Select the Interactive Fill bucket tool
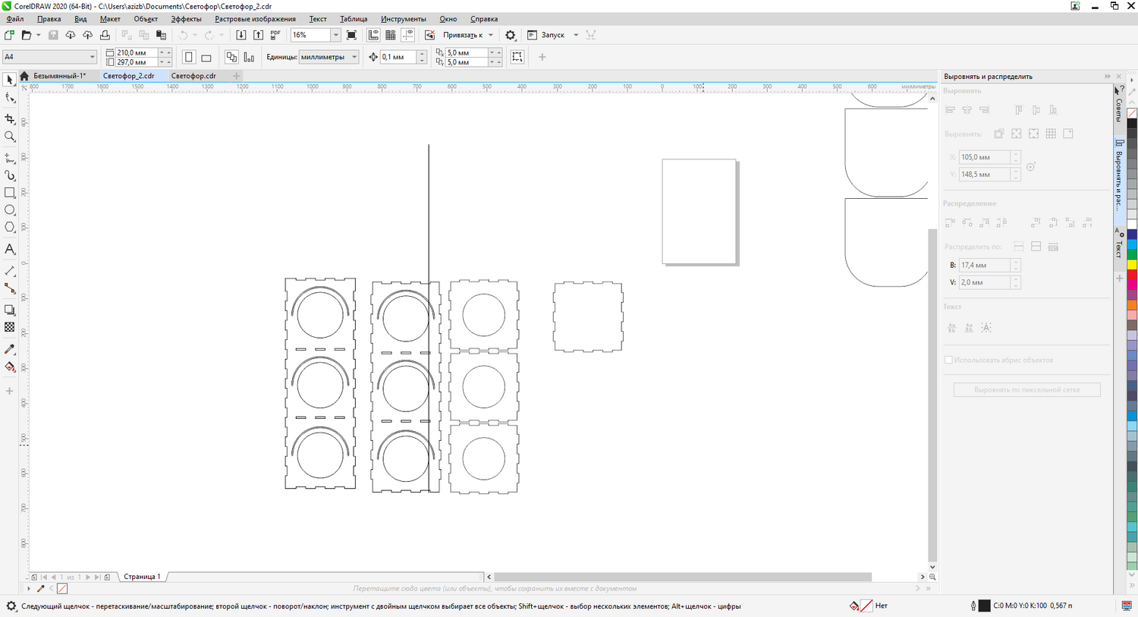This screenshot has width=1138, height=617. [10, 367]
